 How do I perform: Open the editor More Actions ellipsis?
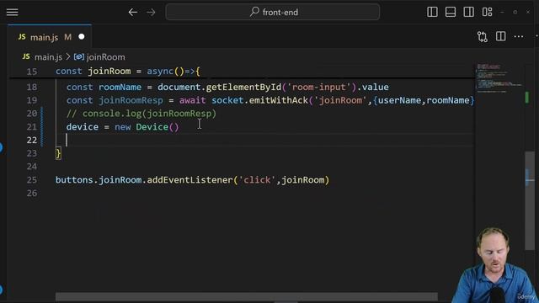(x=519, y=36)
